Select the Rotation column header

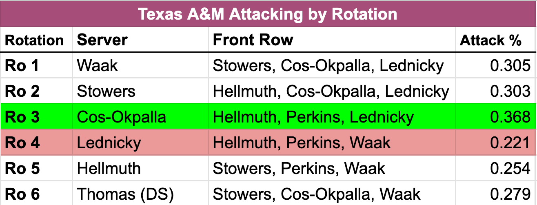(34, 40)
